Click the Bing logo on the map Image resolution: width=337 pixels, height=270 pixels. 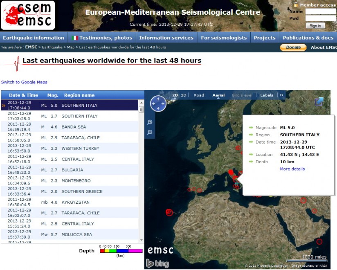point(157,263)
